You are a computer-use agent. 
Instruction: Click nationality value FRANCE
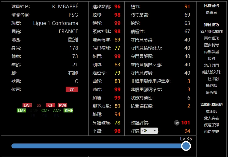[x=68, y=31]
